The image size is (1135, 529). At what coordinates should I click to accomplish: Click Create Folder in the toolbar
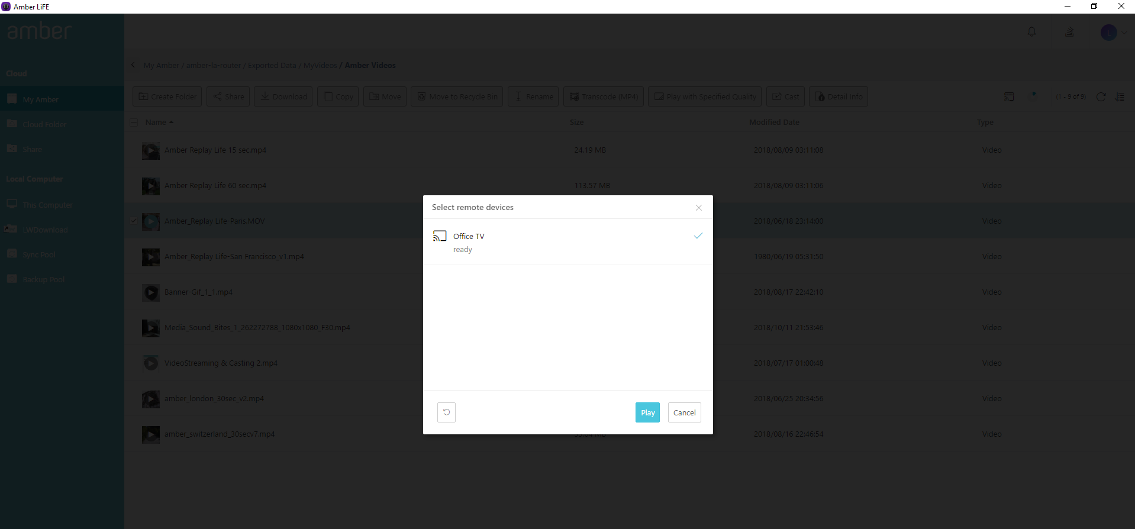(167, 96)
